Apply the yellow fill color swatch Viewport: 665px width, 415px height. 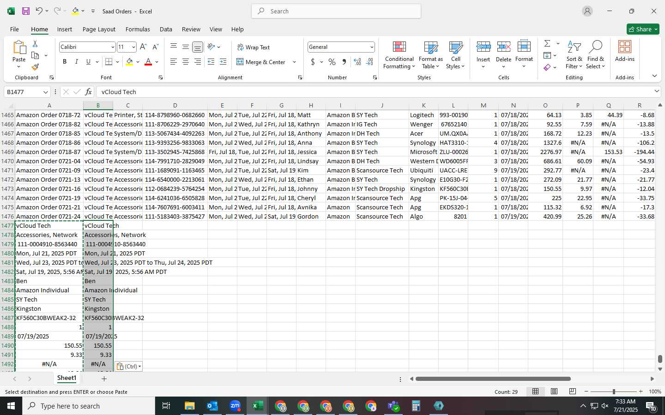[129, 62]
